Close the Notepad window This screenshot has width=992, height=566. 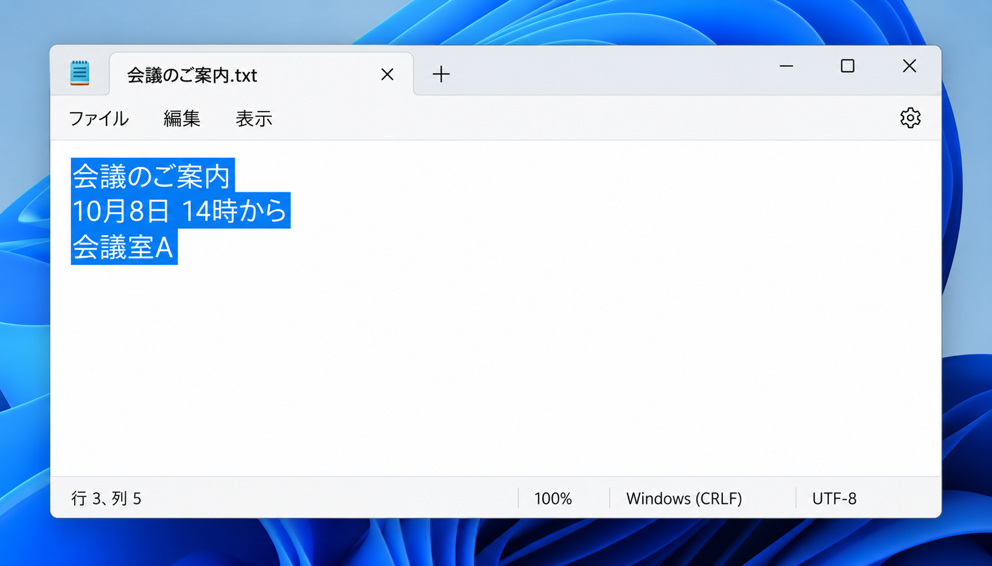[909, 66]
